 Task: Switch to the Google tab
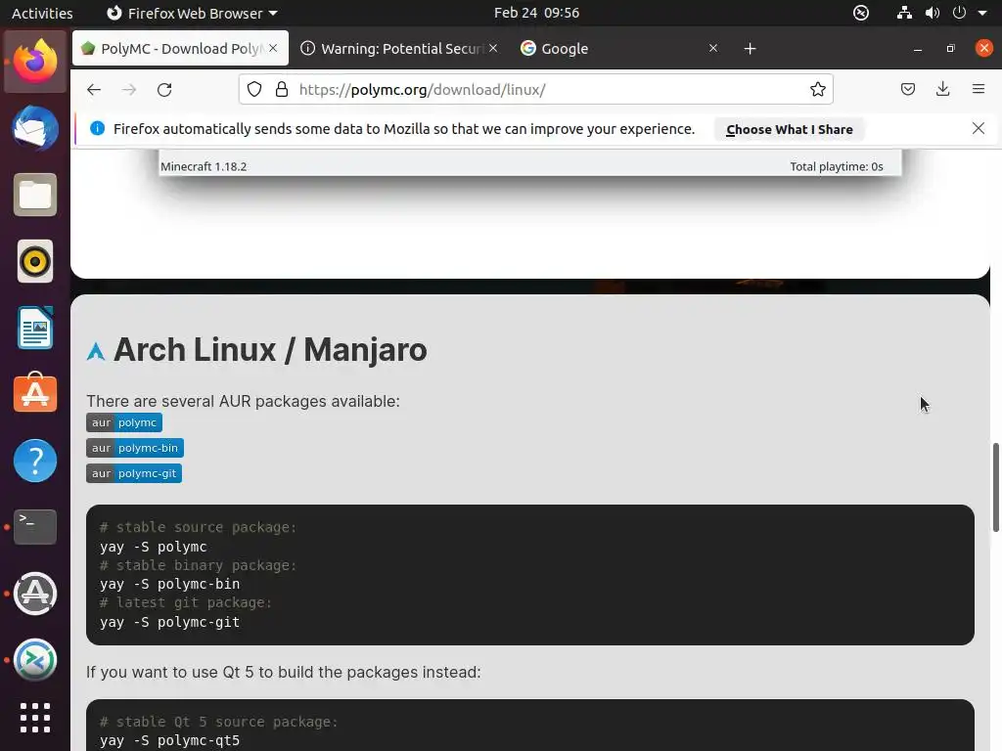618,49
